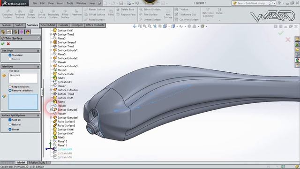Open the Insert menu
Viewport: 300px width, 169px height.
point(60,3)
